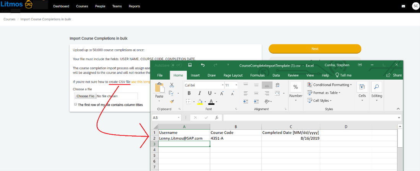
Task: Open the Name Box A3 dropdown
Action: 179,118
